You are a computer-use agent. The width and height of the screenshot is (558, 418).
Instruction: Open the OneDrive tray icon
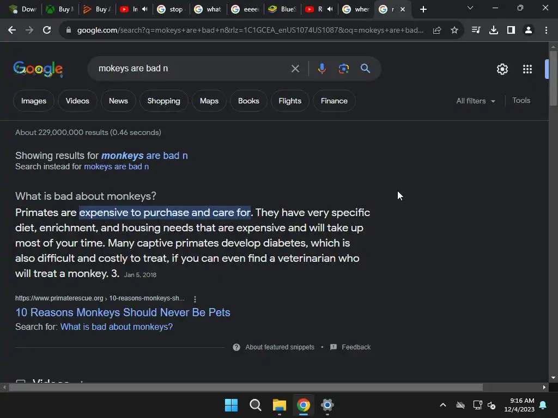pyautogui.click(x=460, y=405)
